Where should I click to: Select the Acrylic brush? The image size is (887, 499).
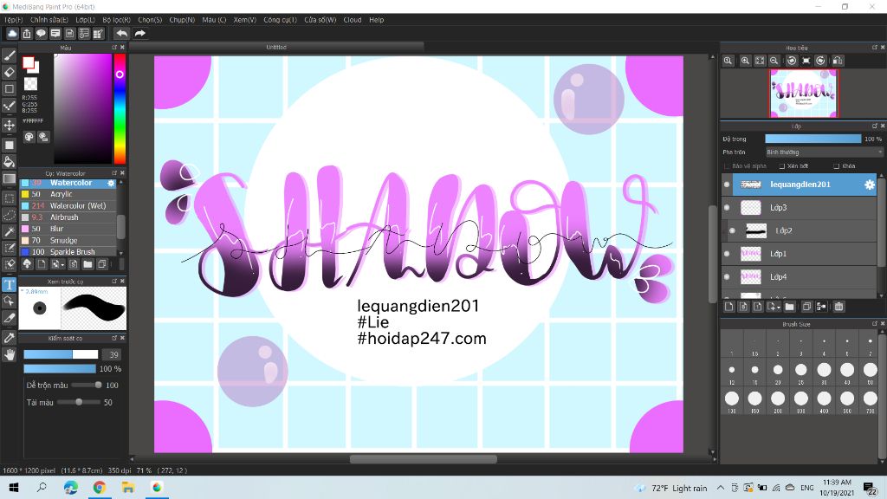click(68, 195)
